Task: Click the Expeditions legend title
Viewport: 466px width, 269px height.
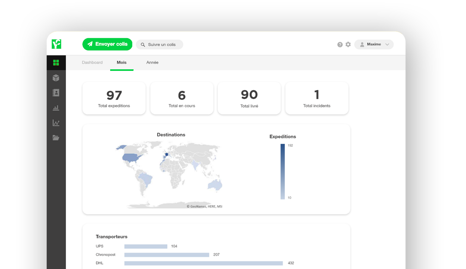Action: tap(283, 136)
